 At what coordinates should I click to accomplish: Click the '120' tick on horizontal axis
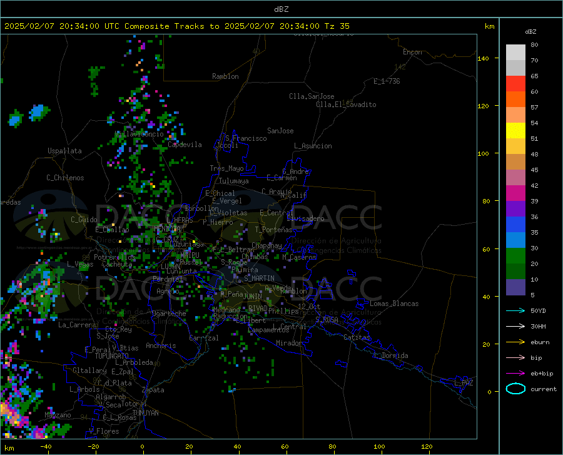click(427, 447)
